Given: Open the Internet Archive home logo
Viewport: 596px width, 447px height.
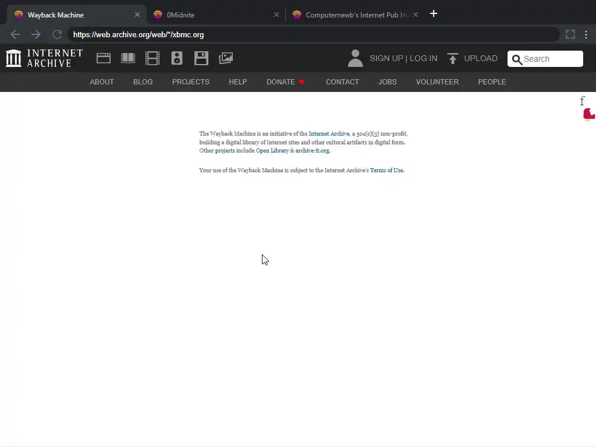Looking at the screenshot, I should pos(44,58).
